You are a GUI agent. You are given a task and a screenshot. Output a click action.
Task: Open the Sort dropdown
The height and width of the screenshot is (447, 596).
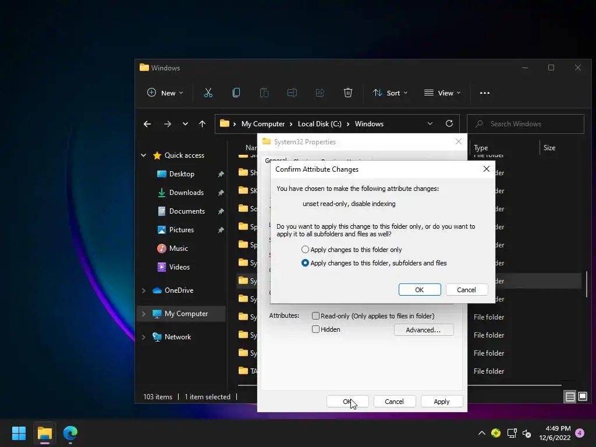391,93
